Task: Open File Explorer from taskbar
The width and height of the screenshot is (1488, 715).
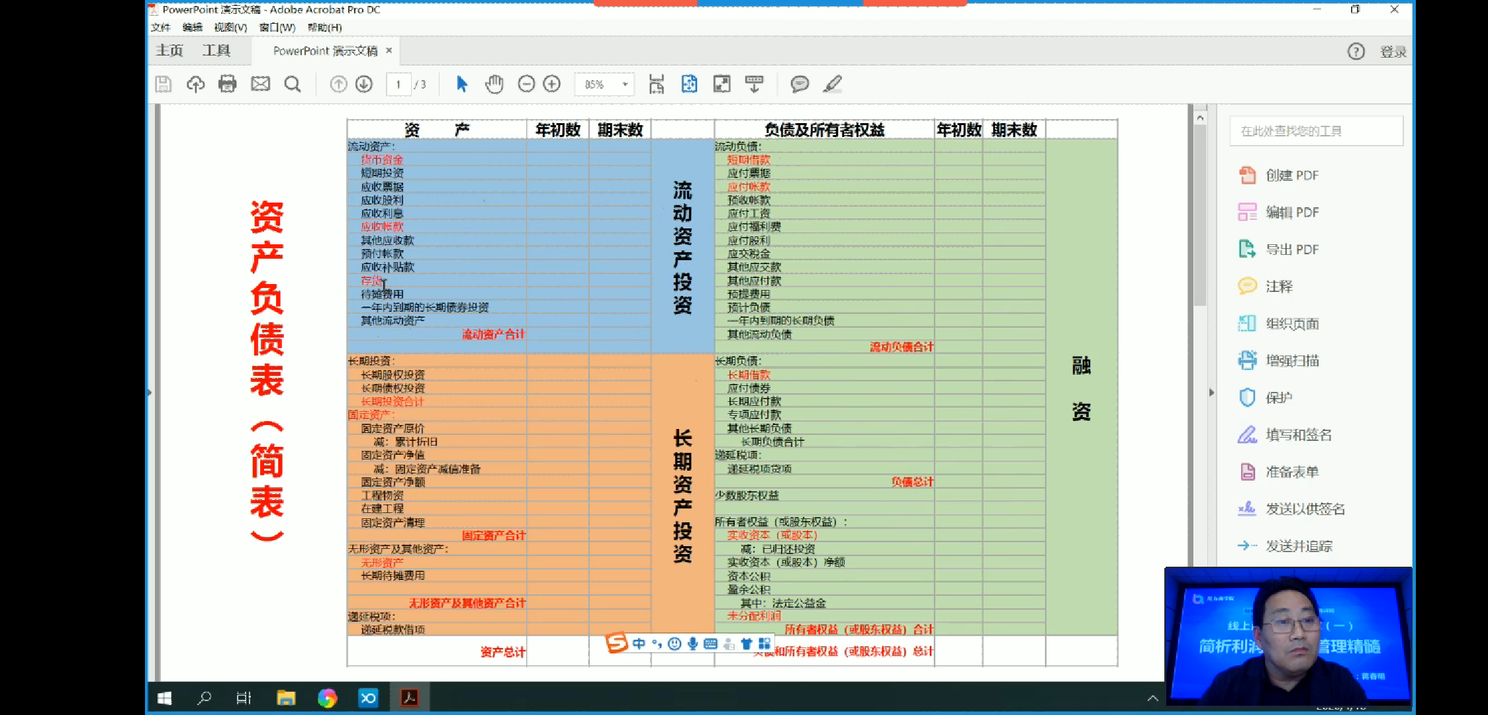Action: 286,698
